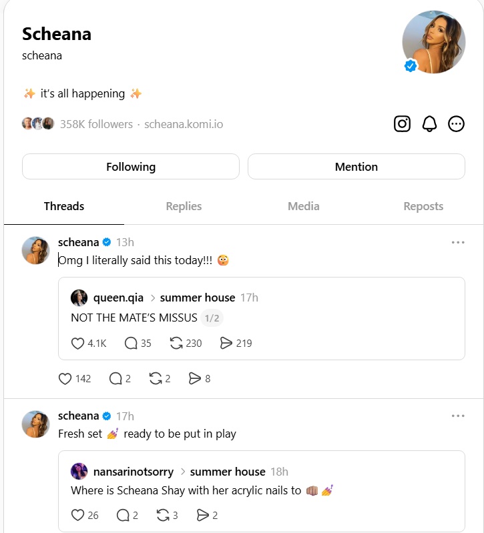The width and height of the screenshot is (484, 533).
Task: Open the profile more options circle icon
Action: (x=456, y=123)
